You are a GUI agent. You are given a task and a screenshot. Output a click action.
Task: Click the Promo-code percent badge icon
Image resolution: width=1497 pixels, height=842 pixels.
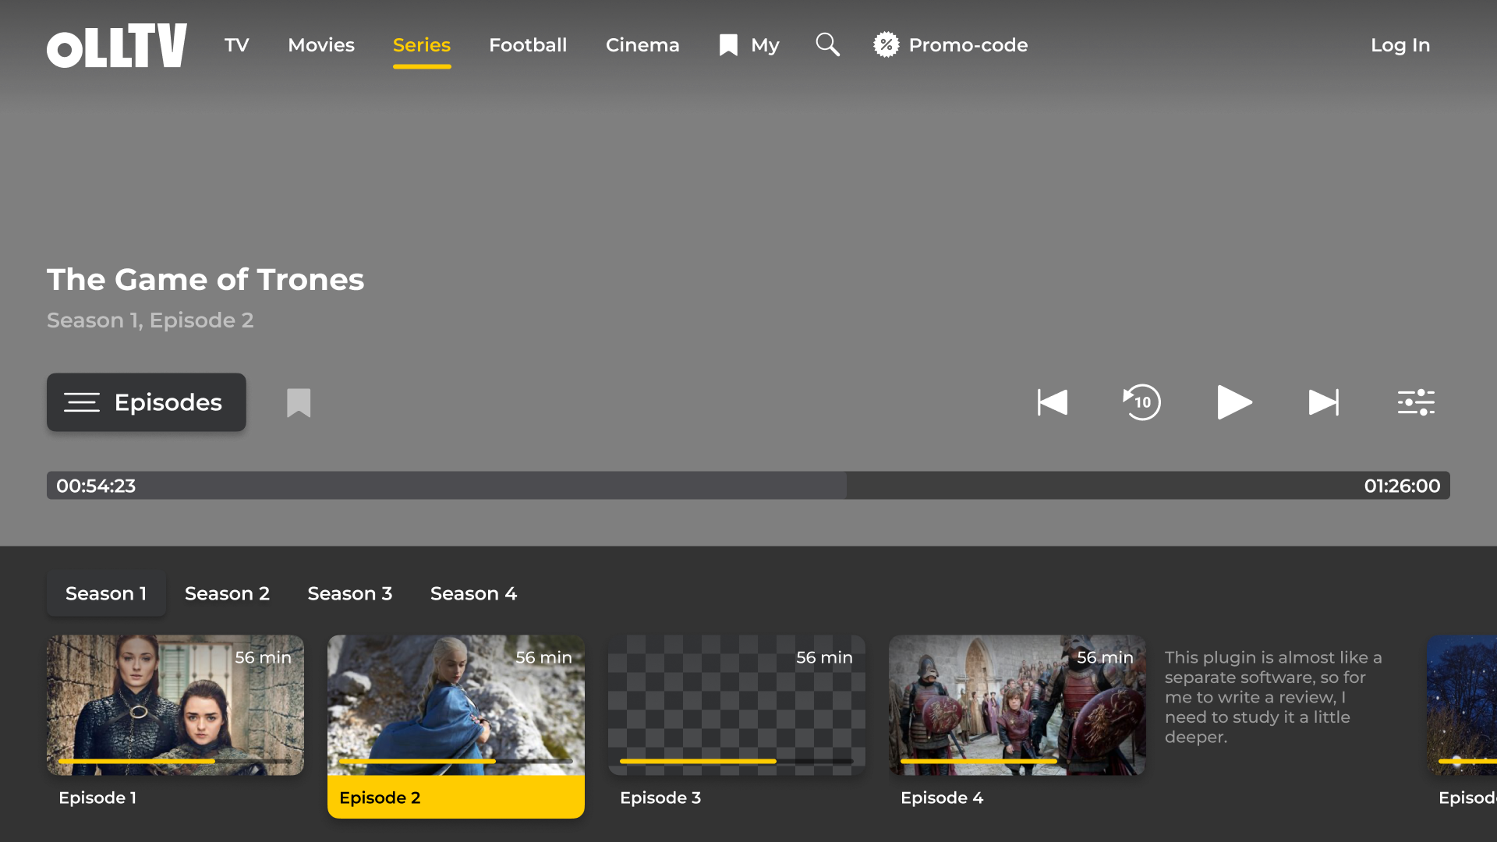coord(886,44)
